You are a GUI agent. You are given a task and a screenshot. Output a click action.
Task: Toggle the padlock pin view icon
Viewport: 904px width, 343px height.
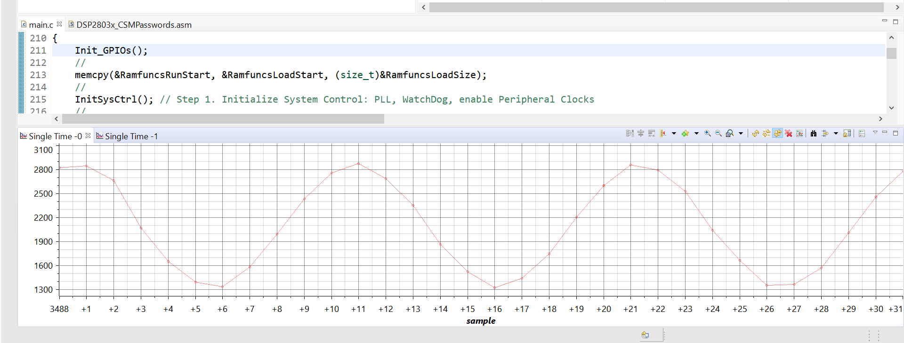847,134
